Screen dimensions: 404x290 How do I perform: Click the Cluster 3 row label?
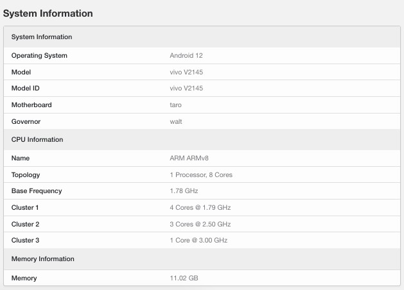coord(25,241)
